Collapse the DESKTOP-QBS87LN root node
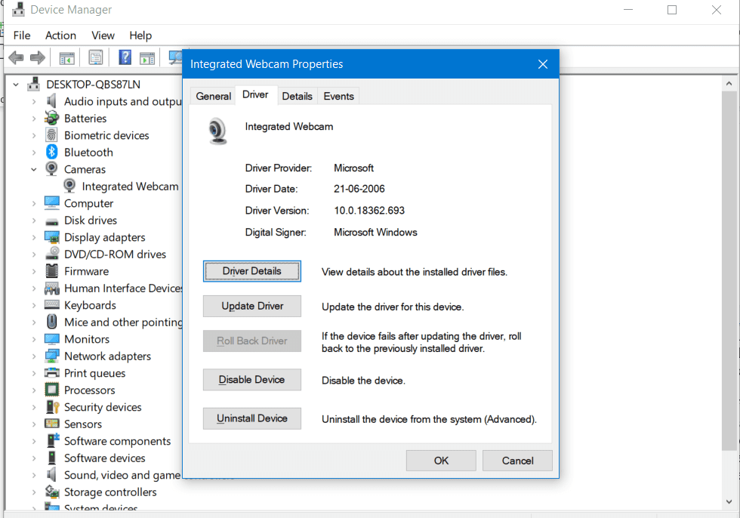Image resolution: width=740 pixels, height=518 pixels. pyautogui.click(x=16, y=85)
